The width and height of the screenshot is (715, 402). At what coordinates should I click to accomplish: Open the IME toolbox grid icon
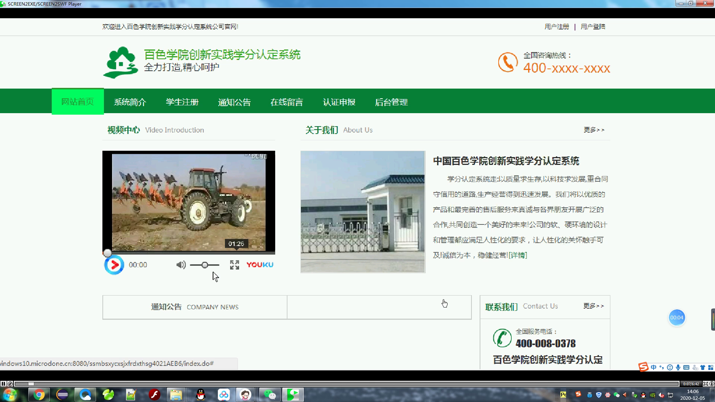[711, 367]
